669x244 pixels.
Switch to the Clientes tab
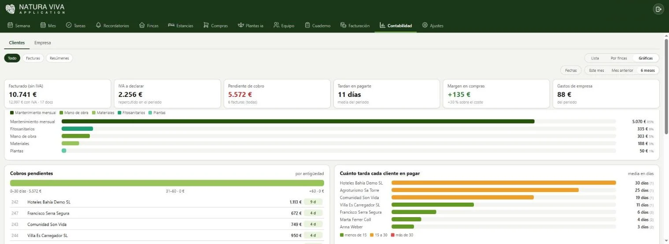[x=17, y=43]
